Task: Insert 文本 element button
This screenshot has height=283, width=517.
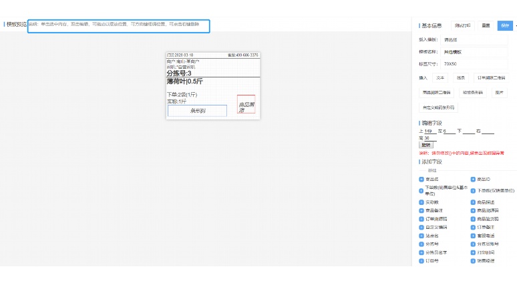Action: coord(440,77)
